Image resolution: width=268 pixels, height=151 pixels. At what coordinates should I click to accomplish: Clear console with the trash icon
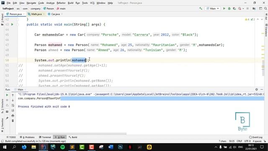click(x=13, y=121)
